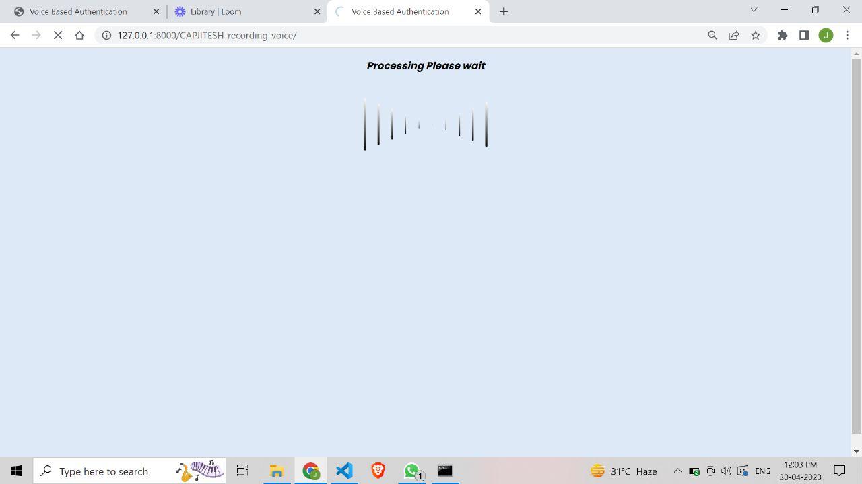The width and height of the screenshot is (862, 484).
Task: Open the Windows Start menu
Action: pyautogui.click(x=16, y=471)
